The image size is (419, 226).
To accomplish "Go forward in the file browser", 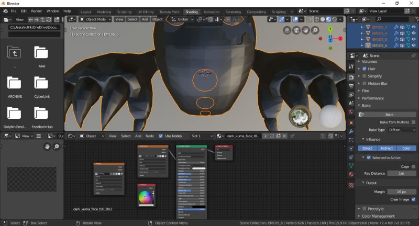I will (x=37, y=19).
